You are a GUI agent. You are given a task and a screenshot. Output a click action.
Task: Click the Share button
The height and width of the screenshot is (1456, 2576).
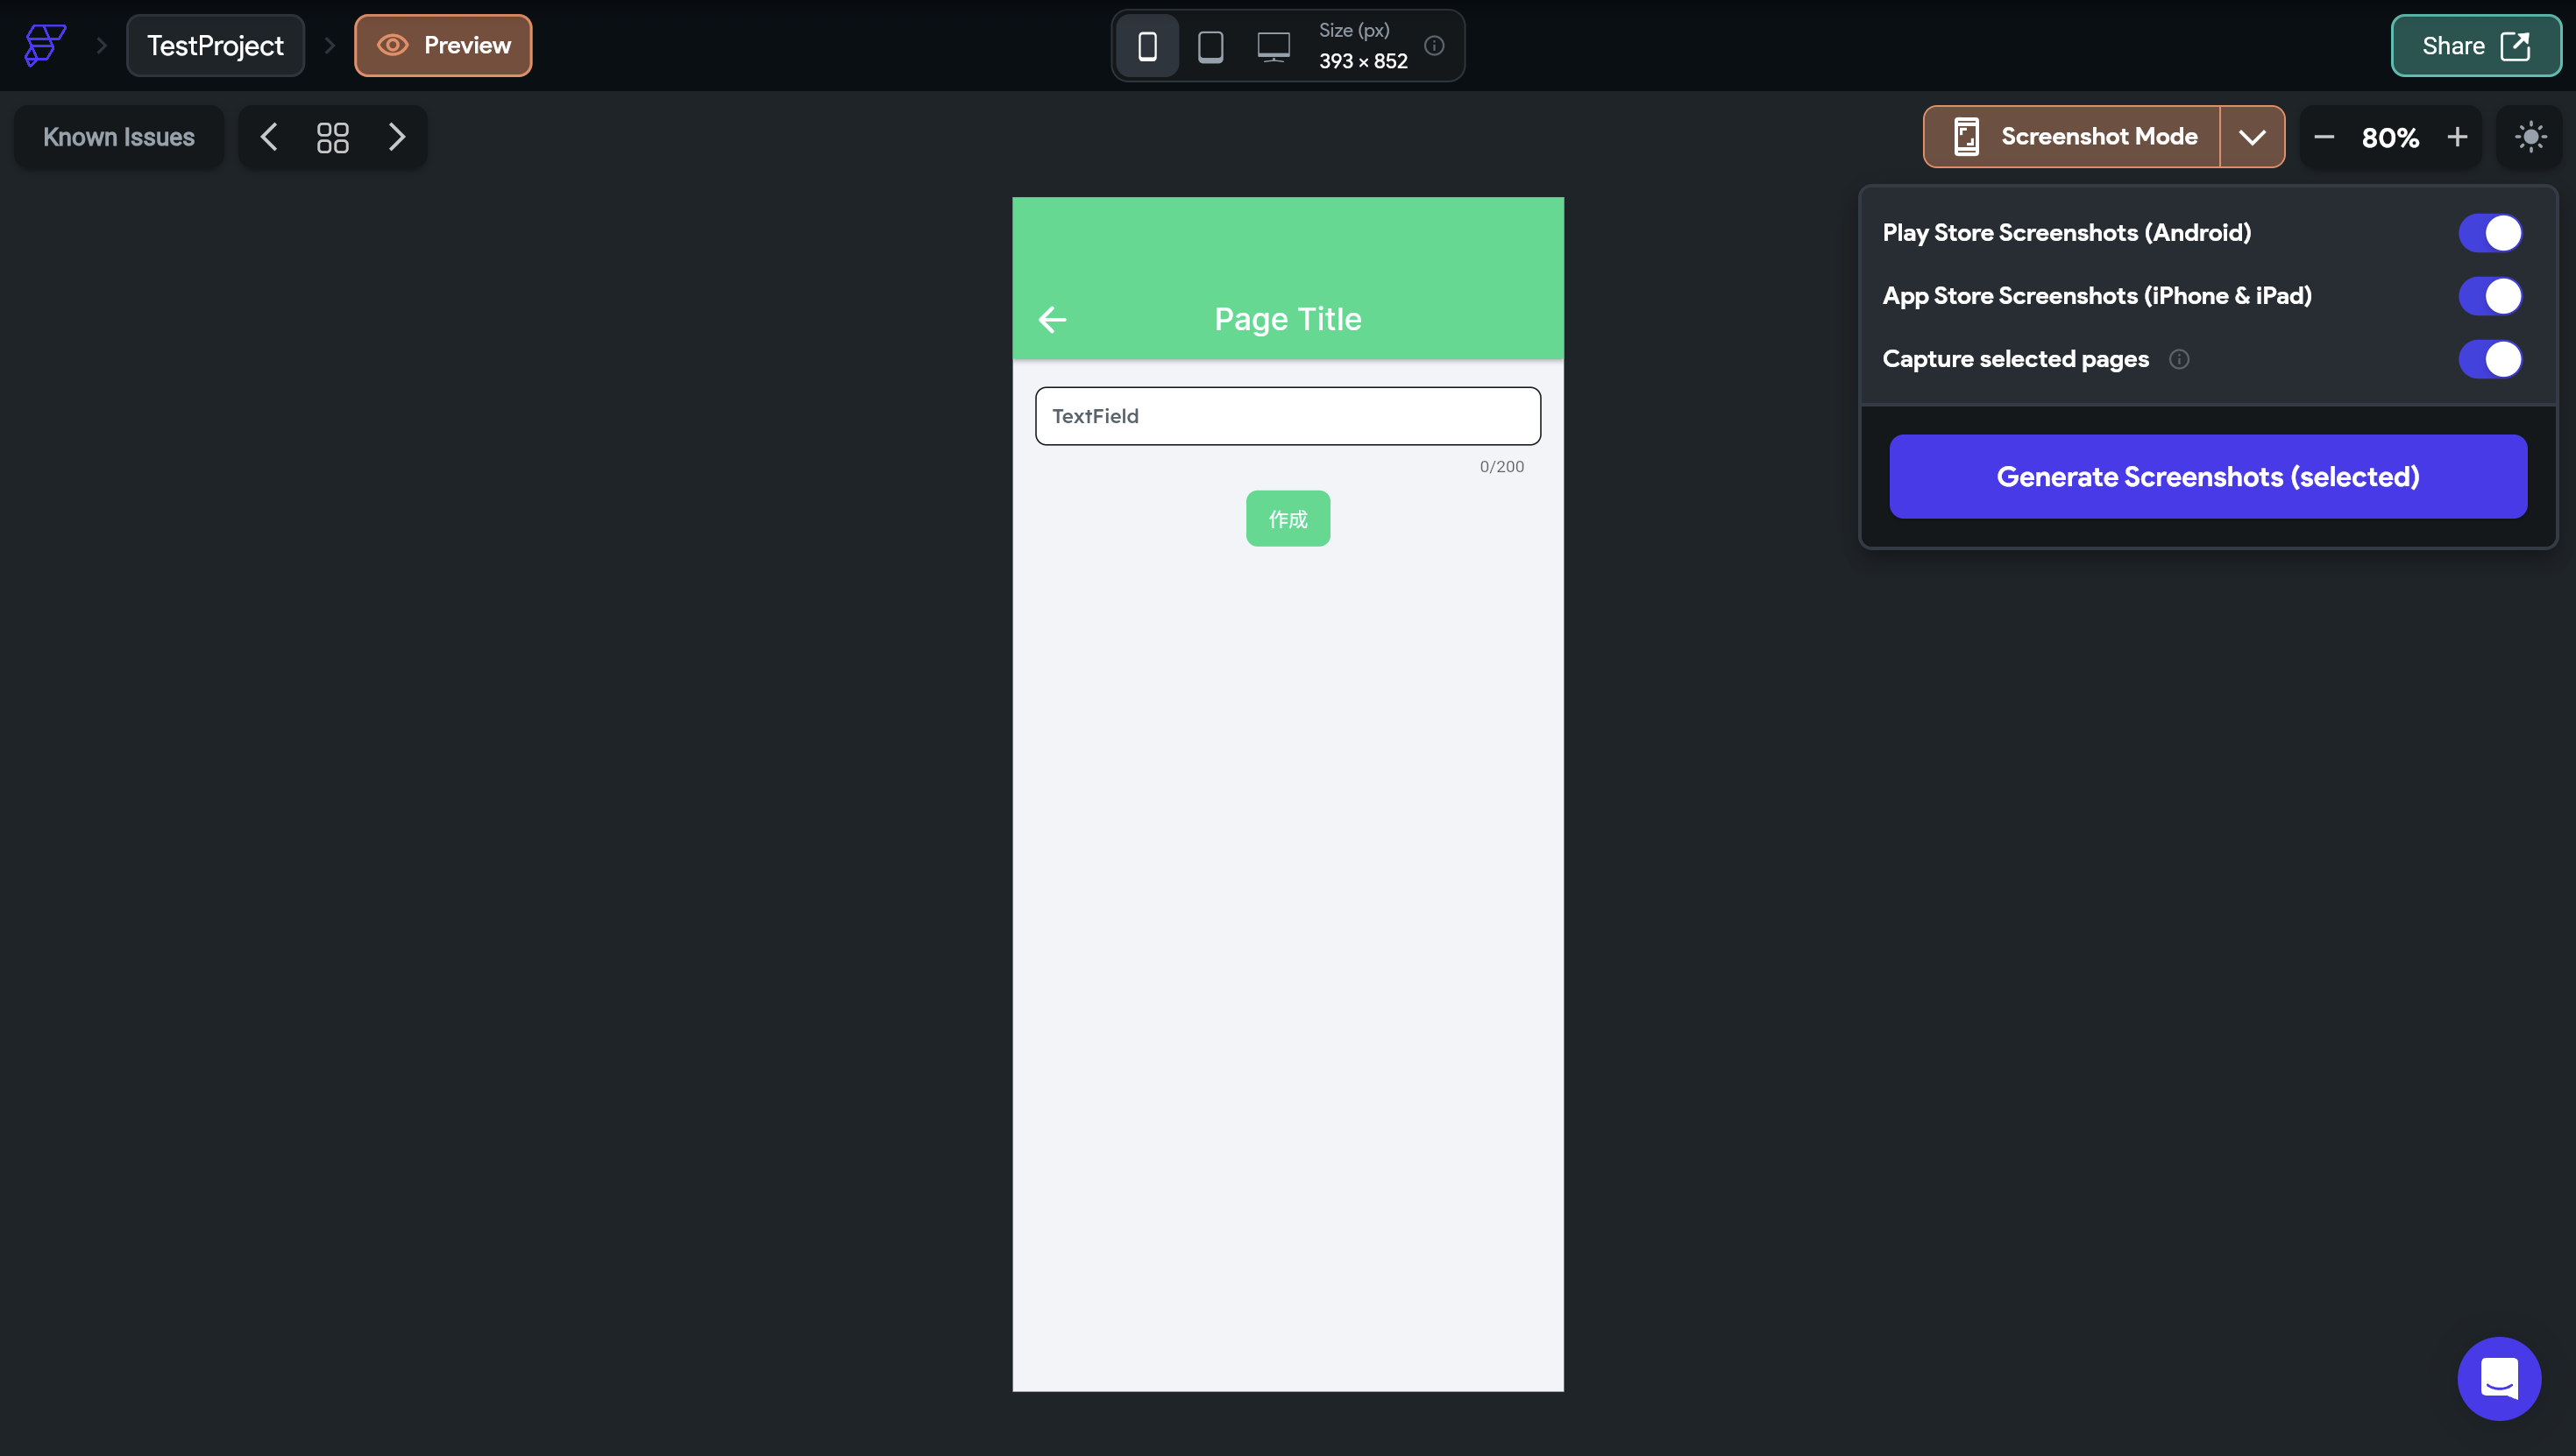pos(2475,46)
